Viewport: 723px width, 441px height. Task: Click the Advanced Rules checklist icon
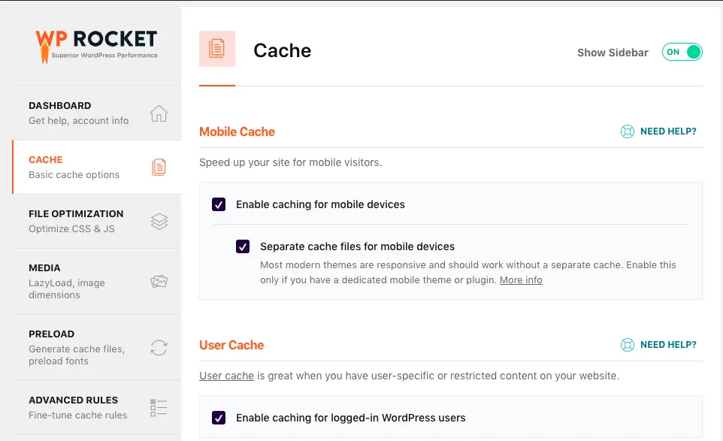click(159, 408)
